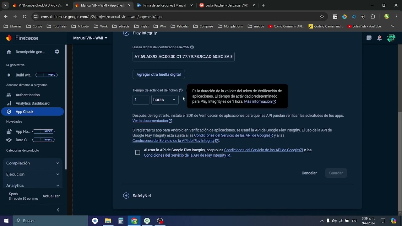Show hidden system tray icons

[322, 221]
